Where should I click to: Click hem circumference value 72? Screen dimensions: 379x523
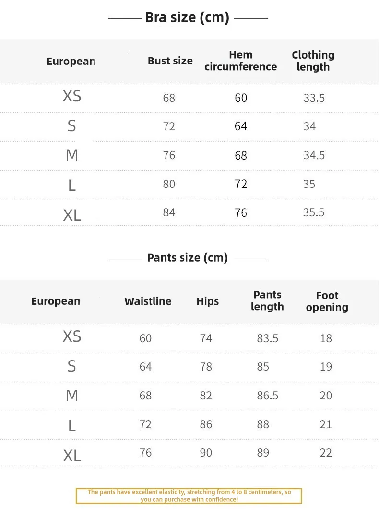[240, 184]
